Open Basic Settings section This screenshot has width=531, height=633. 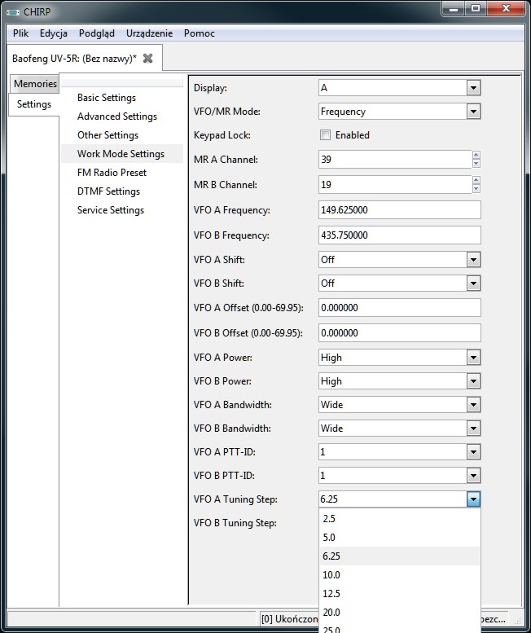[x=107, y=98]
